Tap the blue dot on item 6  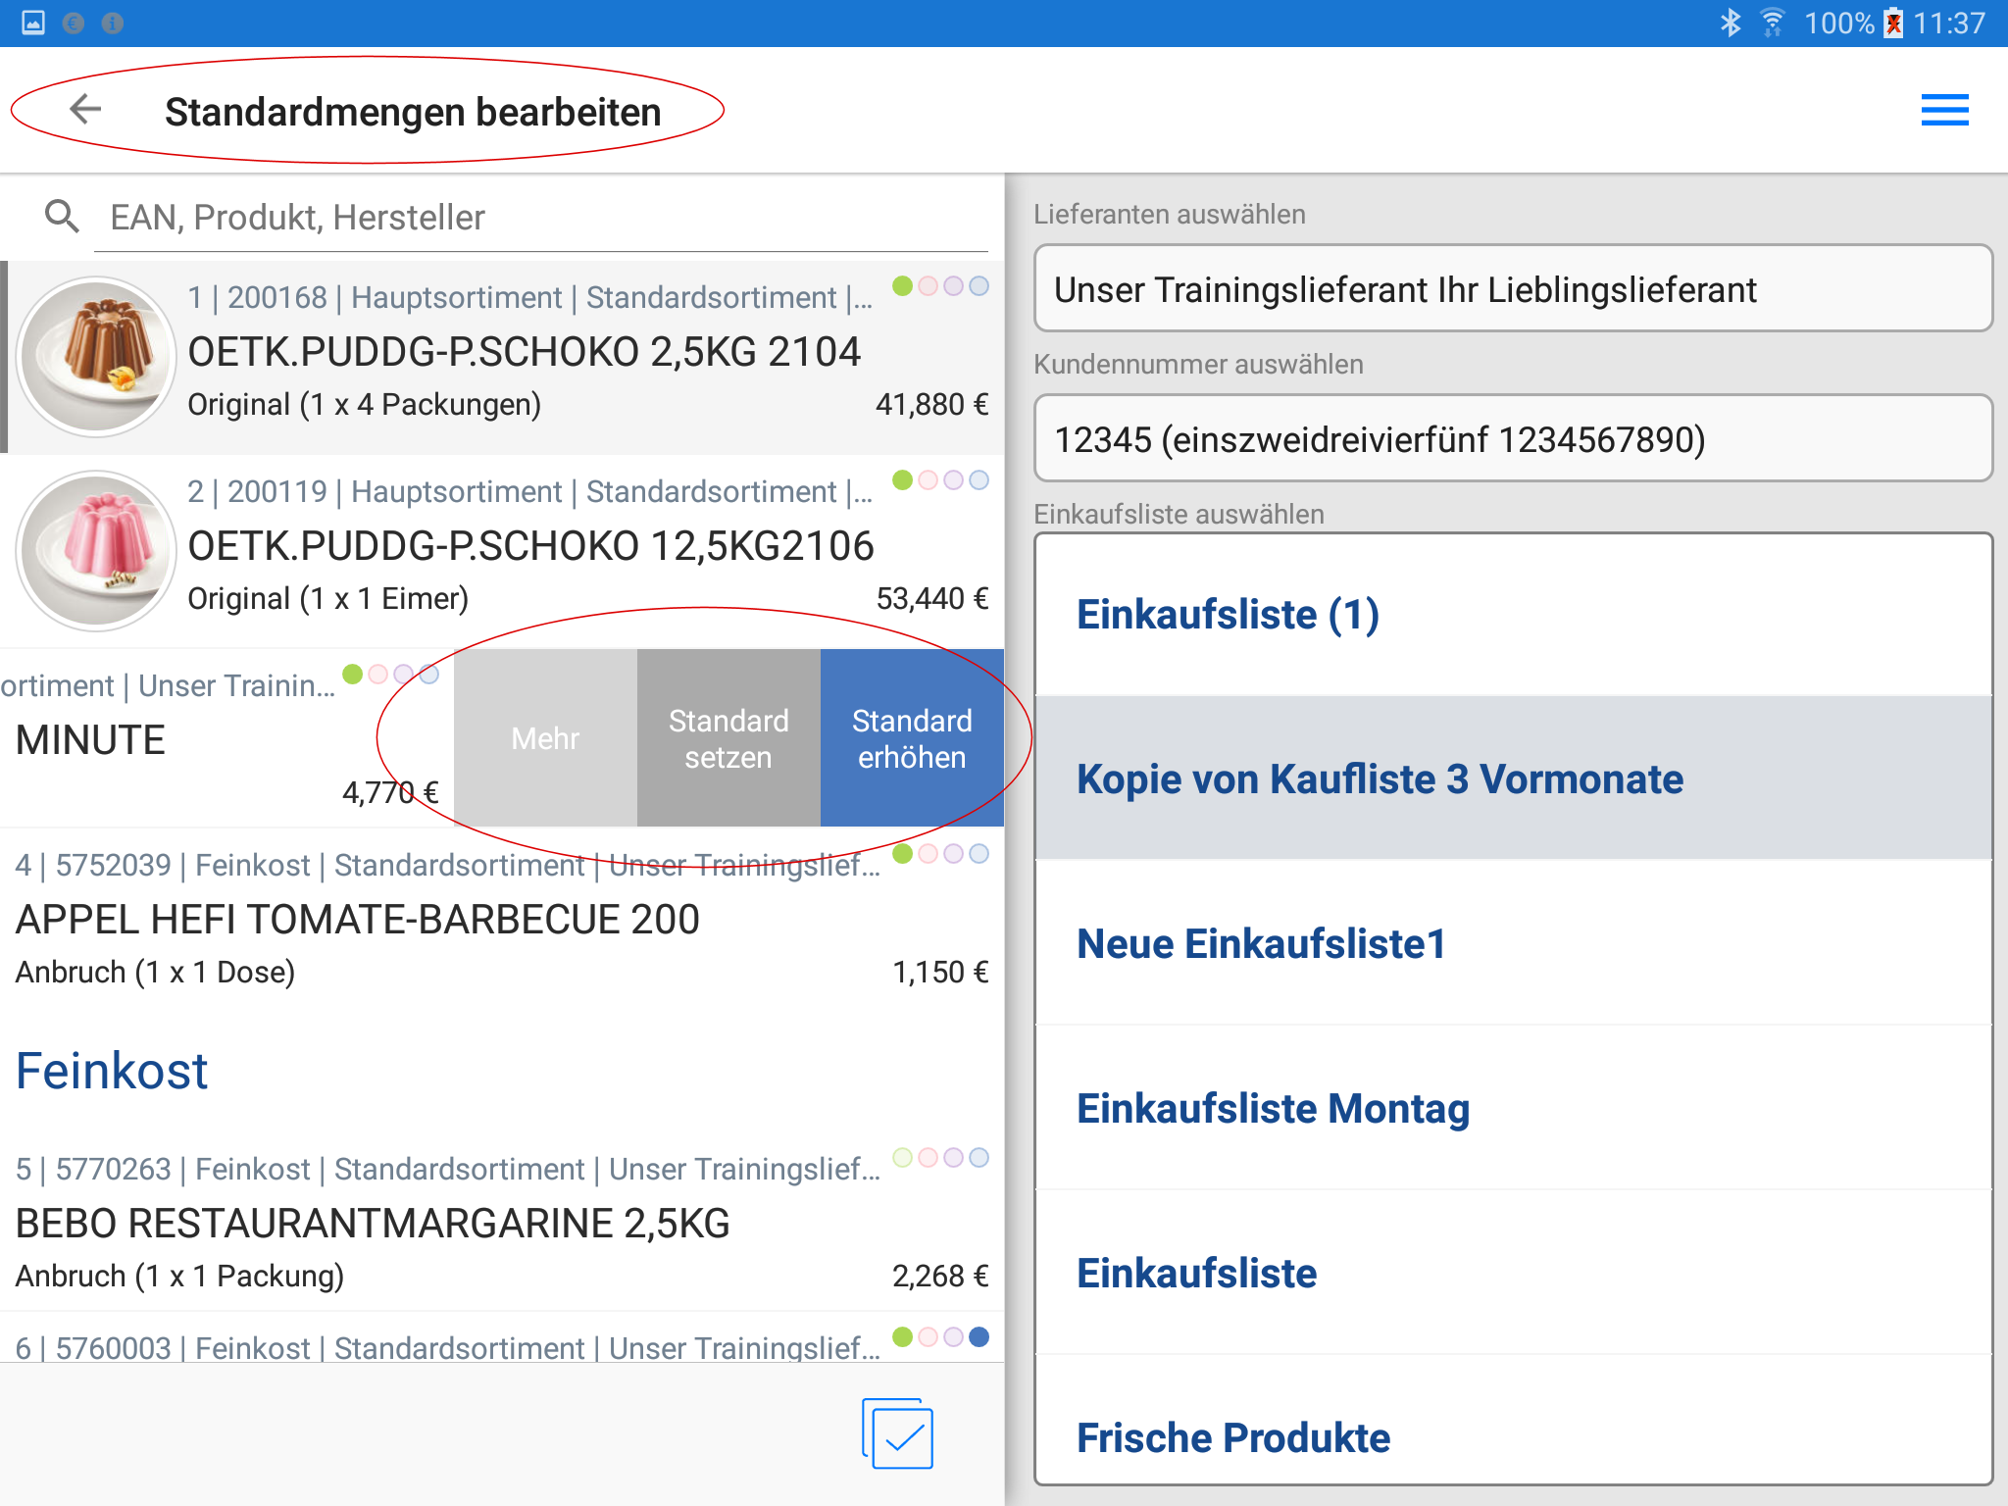979,1337
